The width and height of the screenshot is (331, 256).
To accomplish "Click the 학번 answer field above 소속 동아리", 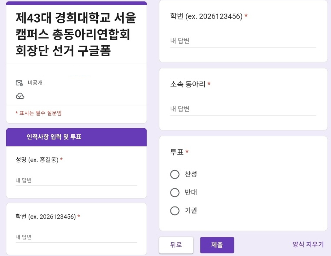I will click(243, 41).
